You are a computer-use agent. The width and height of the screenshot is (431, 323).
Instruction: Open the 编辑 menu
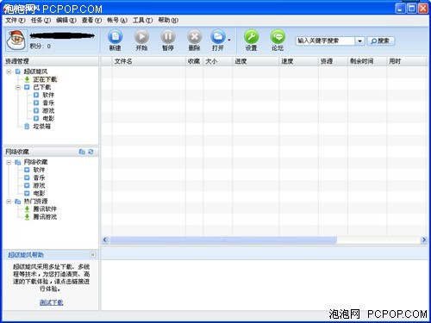click(66, 20)
